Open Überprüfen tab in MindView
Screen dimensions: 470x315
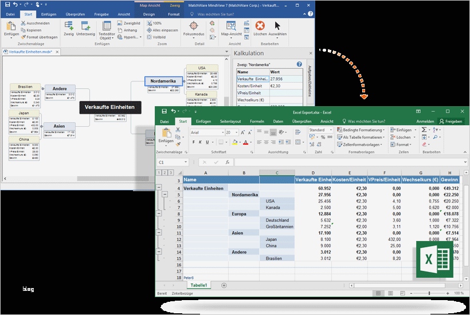[x=75, y=14]
